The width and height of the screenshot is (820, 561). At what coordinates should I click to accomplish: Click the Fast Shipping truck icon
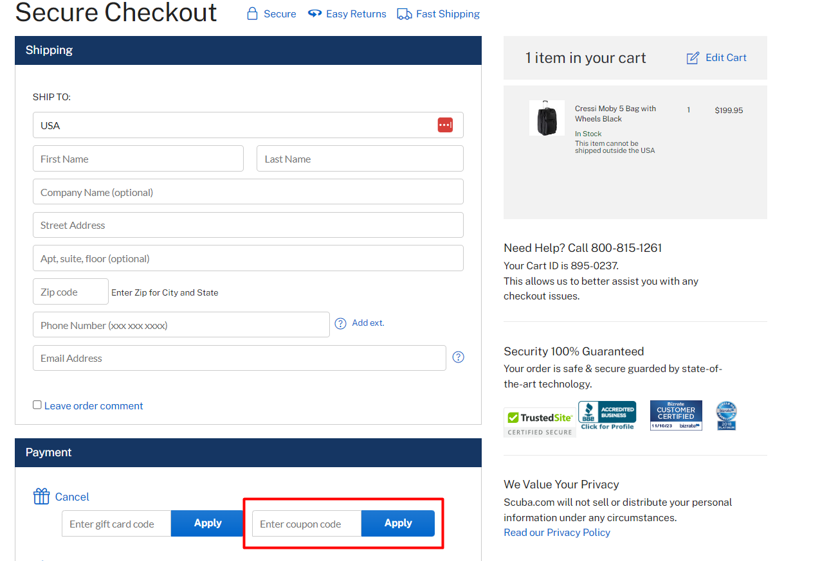(x=405, y=14)
